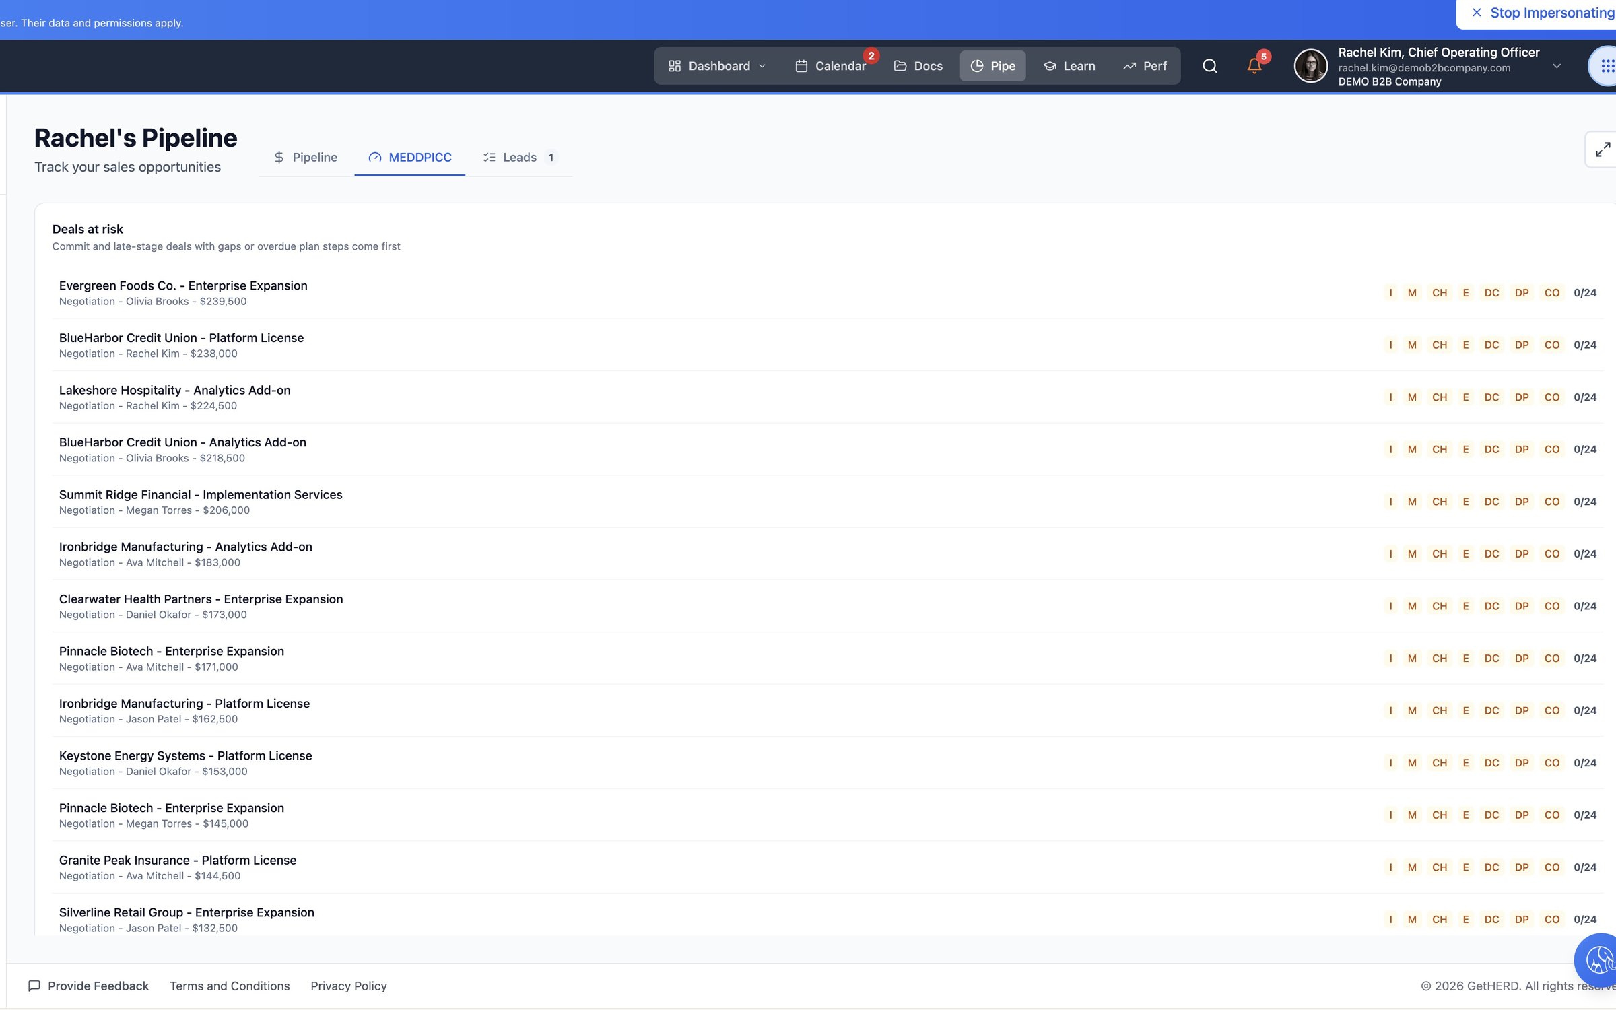Open the notifications bell
Viewport: 1616px width, 1010px height.
click(1254, 66)
